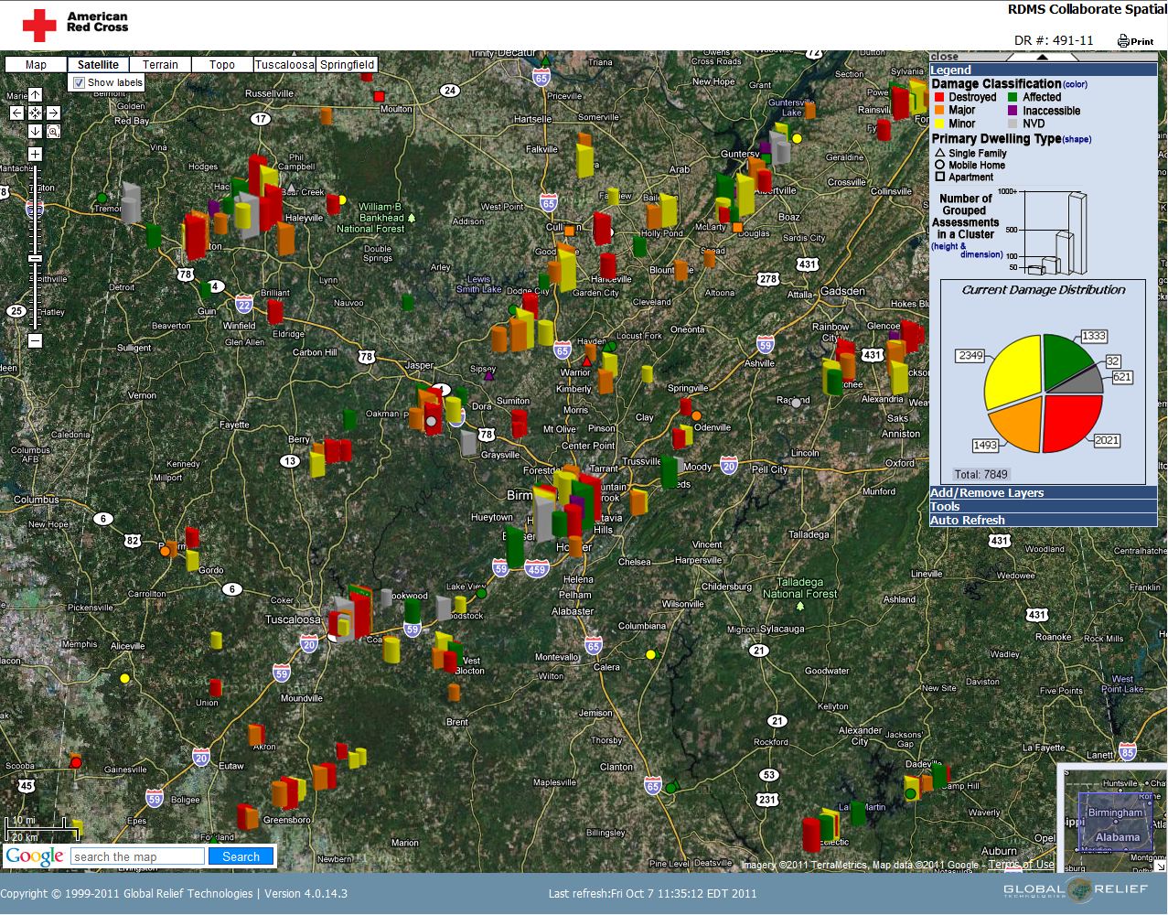The height and width of the screenshot is (915, 1168).
Task: Pan the map down with arrow
Action: (35, 132)
